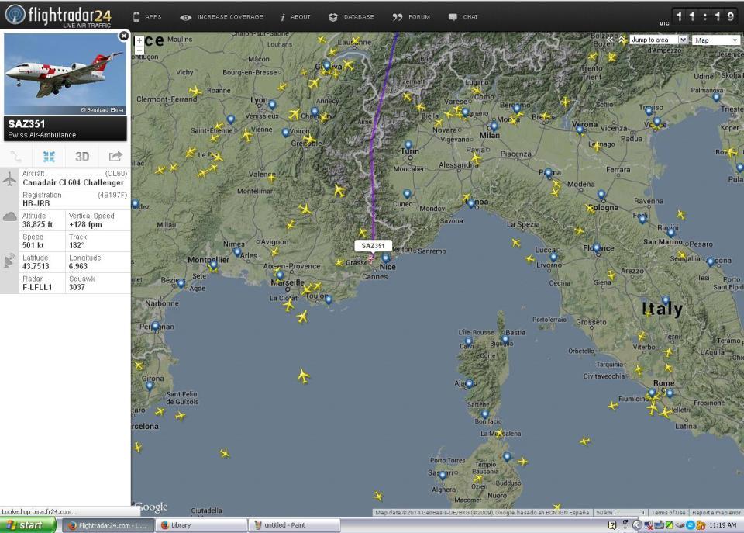The height and width of the screenshot is (533, 744).
Task: Click the SAZ351 callsign label on map
Action: (373, 246)
